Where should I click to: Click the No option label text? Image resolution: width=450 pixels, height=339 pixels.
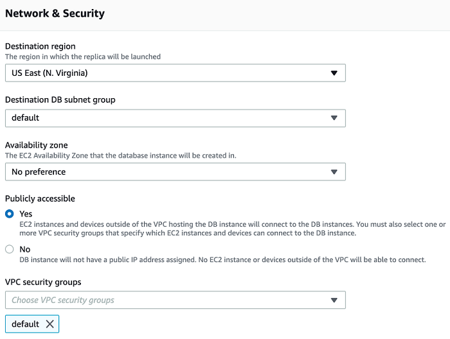tap(25, 249)
